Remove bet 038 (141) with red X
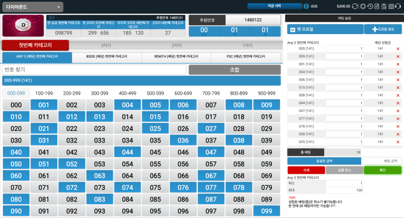The height and width of the screenshot is (218, 404). 398,134
